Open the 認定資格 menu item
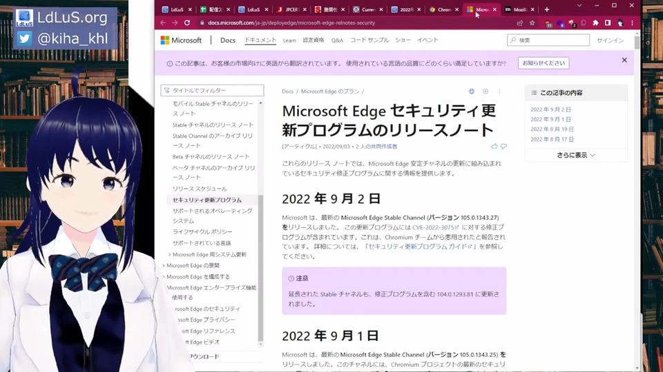This screenshot has width=663, height=372. pos(314,40)
